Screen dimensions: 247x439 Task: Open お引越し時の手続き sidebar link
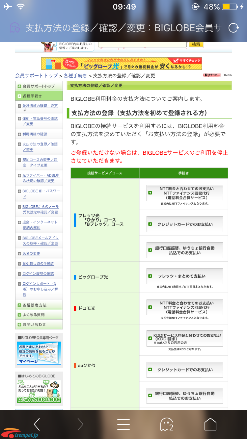(38, 264)
